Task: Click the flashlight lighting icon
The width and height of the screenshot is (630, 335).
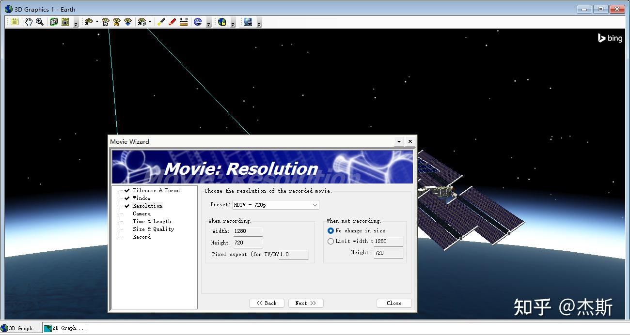Action: (161, 22)
